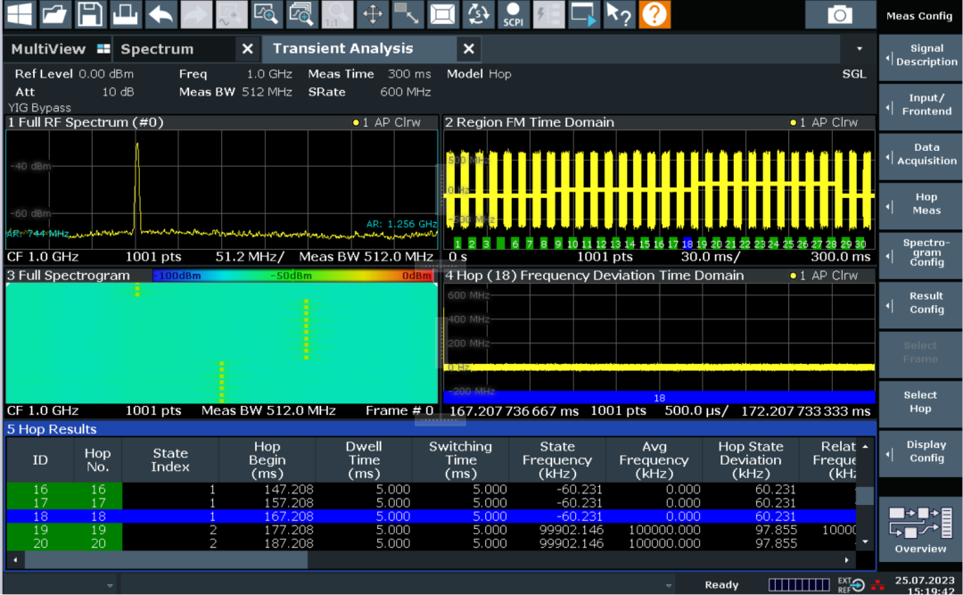Open the Display Config softkey
Image resolution: width=963 pixels, height=595 pixels.
921,451
